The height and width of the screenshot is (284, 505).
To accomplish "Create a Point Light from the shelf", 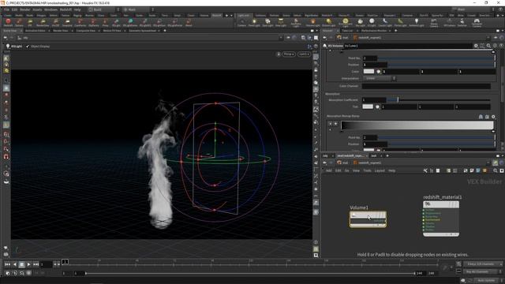I will tap(254, 23).
